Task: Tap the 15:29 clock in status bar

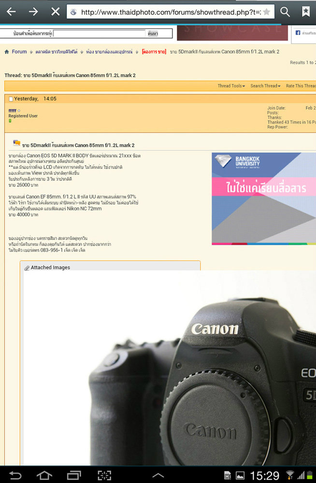Action: [264, 475]
